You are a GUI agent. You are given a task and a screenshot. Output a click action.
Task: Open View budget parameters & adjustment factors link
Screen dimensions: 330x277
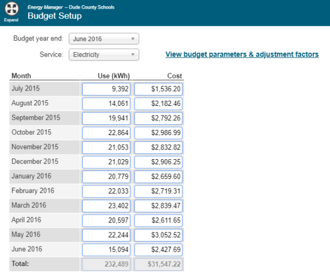242,54
